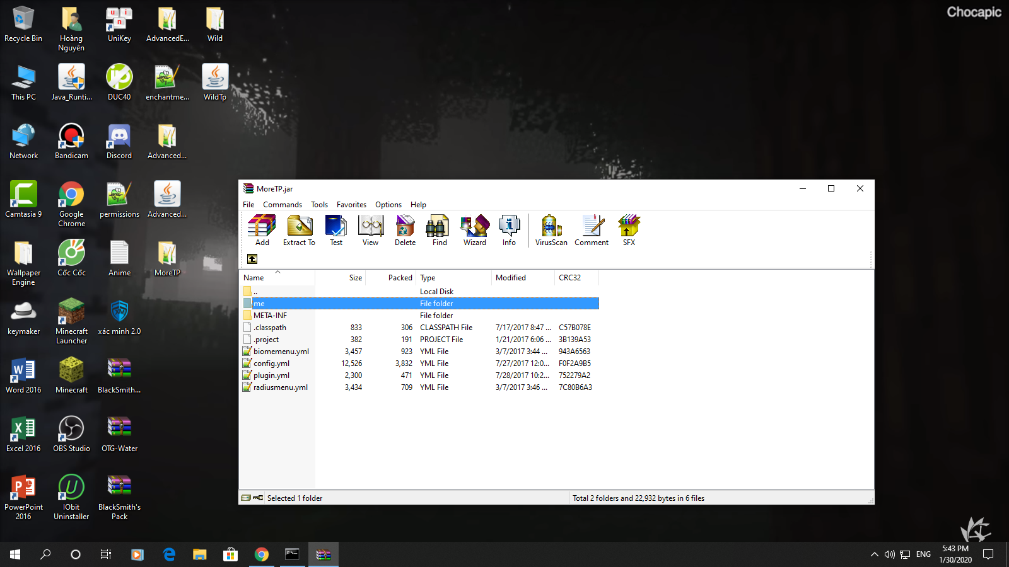Open the Favorites menu

(351, 205)
